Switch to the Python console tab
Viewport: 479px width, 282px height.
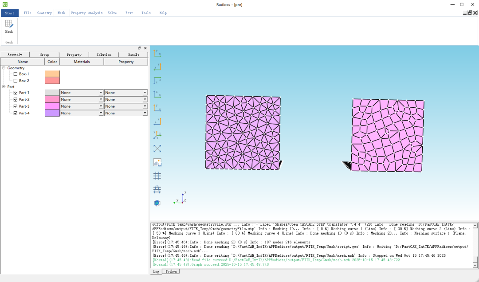[171, 271]
